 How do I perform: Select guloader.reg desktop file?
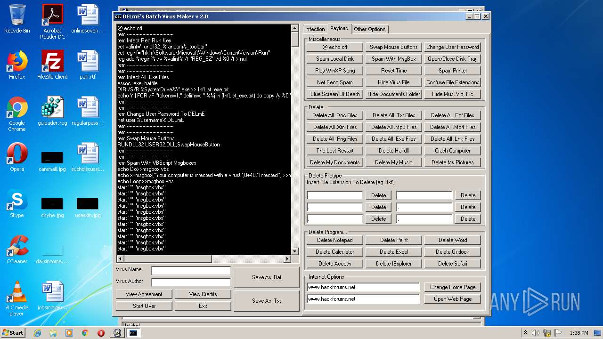[x=52, y=111]
